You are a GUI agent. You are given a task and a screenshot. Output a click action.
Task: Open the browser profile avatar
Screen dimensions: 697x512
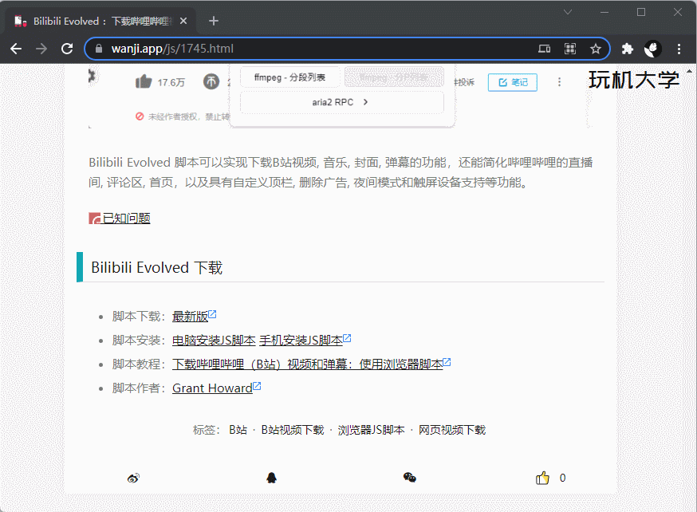point(653,49)
